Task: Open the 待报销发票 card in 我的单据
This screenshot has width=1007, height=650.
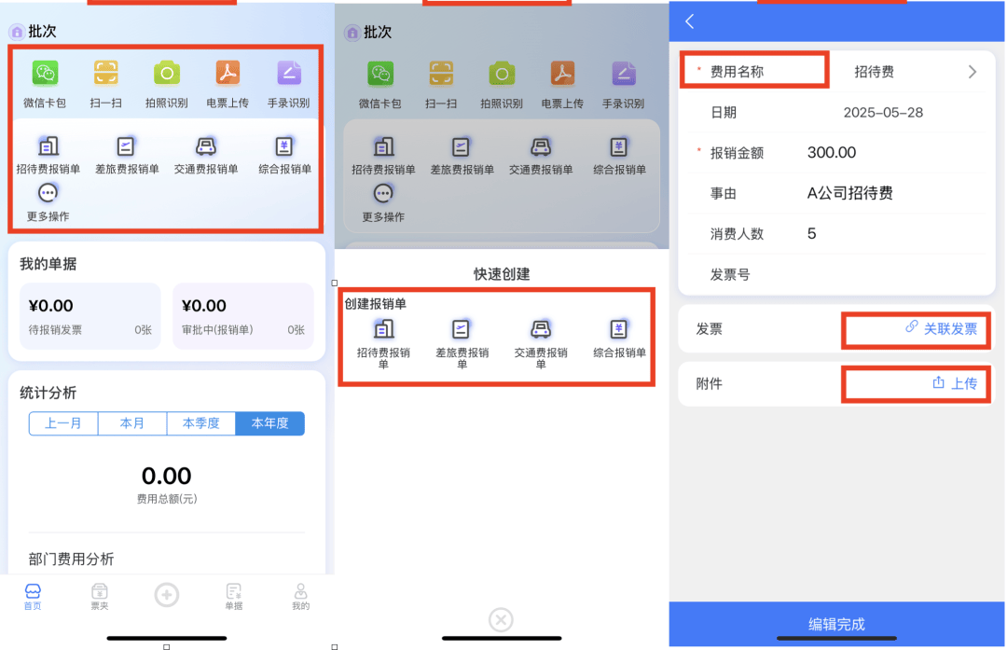Action: [x=77, y=316]
